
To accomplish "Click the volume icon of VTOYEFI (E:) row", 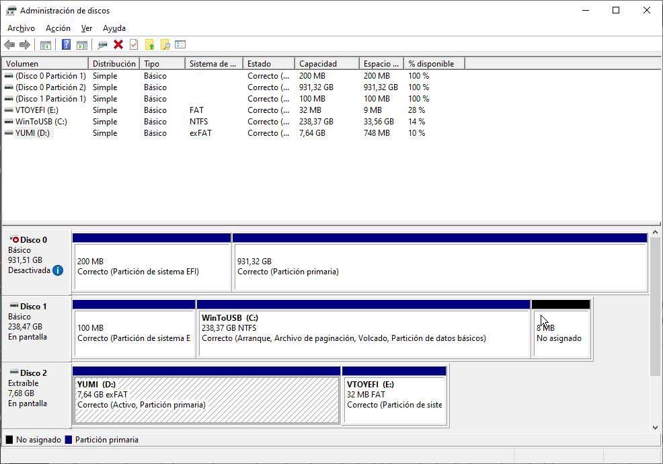I will (x=9, y=110).
